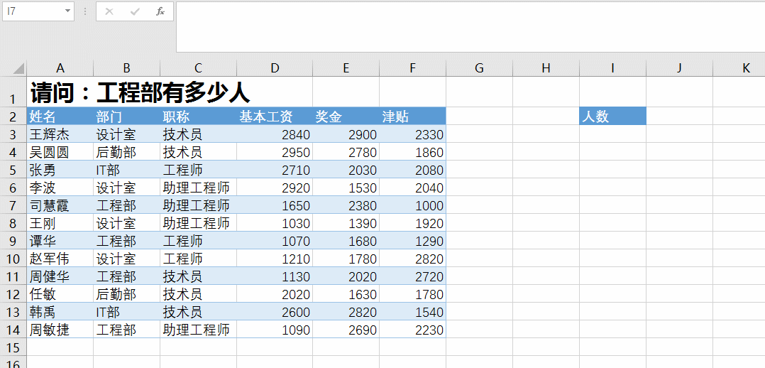Click the Cancel X formula button
This screenshot has height=368, width=765.
[109, 11]
